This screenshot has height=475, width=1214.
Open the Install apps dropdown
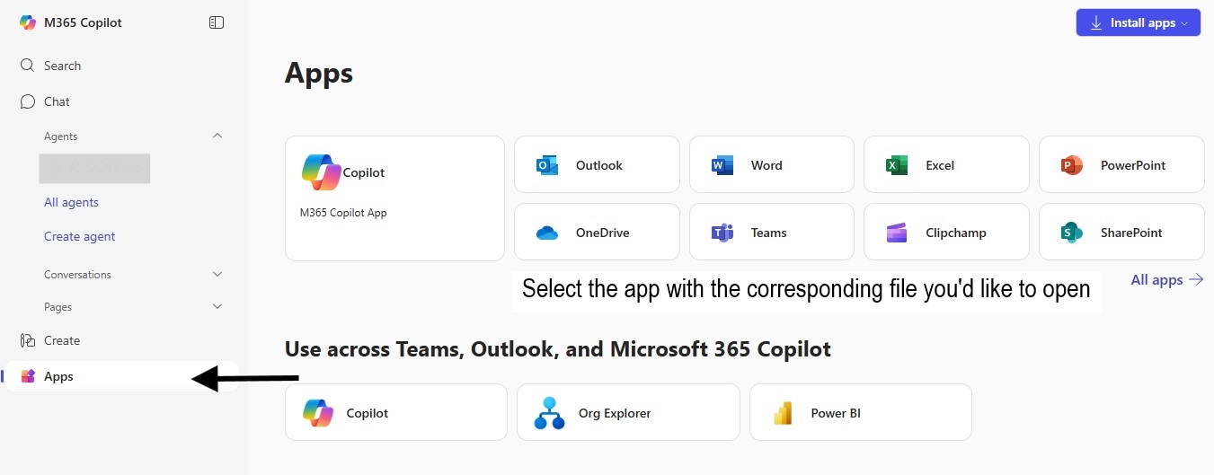[1138, 23]
